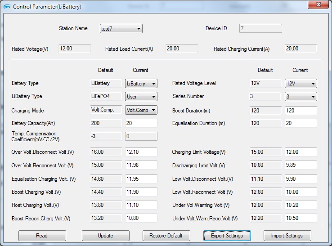This screenshot has height=246, width=332.
Task: Click the Rated Load Current(A) field
Action: point(181,49)
